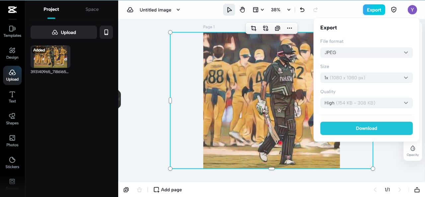
Task: Click Add page
Action: pos(168,190)
